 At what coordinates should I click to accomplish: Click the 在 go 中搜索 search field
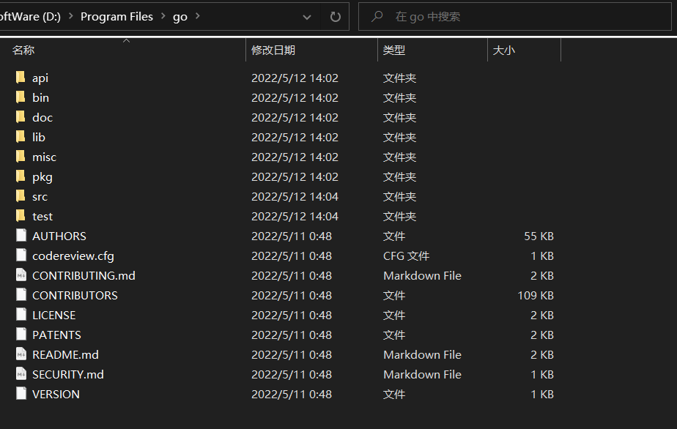(514, 16)
